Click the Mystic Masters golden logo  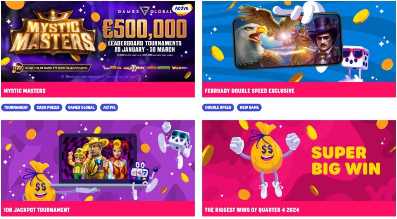(53, 32)
